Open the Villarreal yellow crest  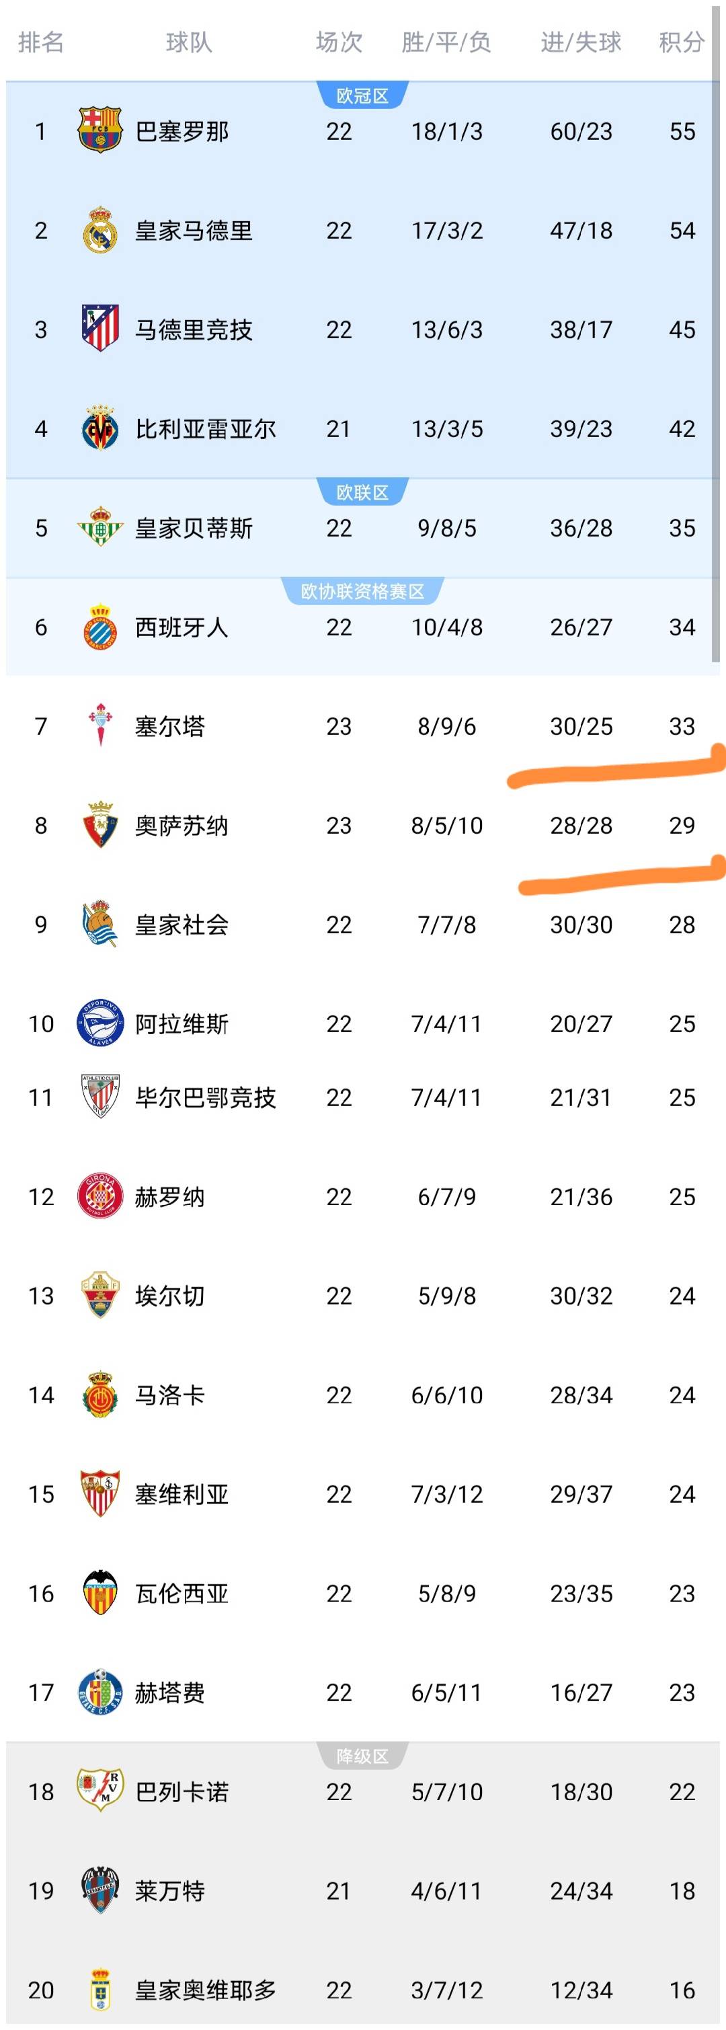pyautogui.click(x=100, y=429)
